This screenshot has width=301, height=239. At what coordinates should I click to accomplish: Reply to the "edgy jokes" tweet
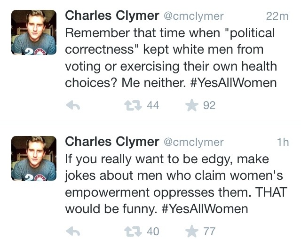(72, 231)
